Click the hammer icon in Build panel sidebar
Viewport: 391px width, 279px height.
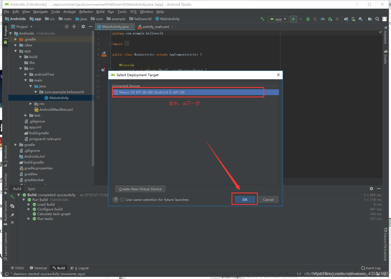click(12, 197)
